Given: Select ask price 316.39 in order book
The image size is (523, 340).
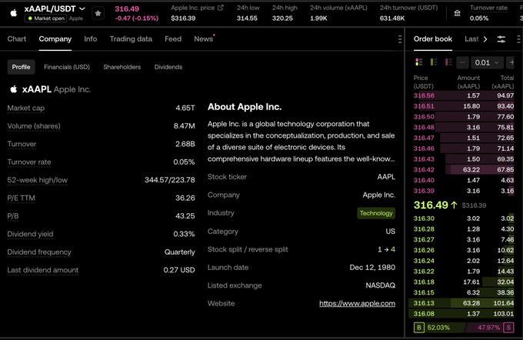Looking at the screenshot, I should (424, 191).
